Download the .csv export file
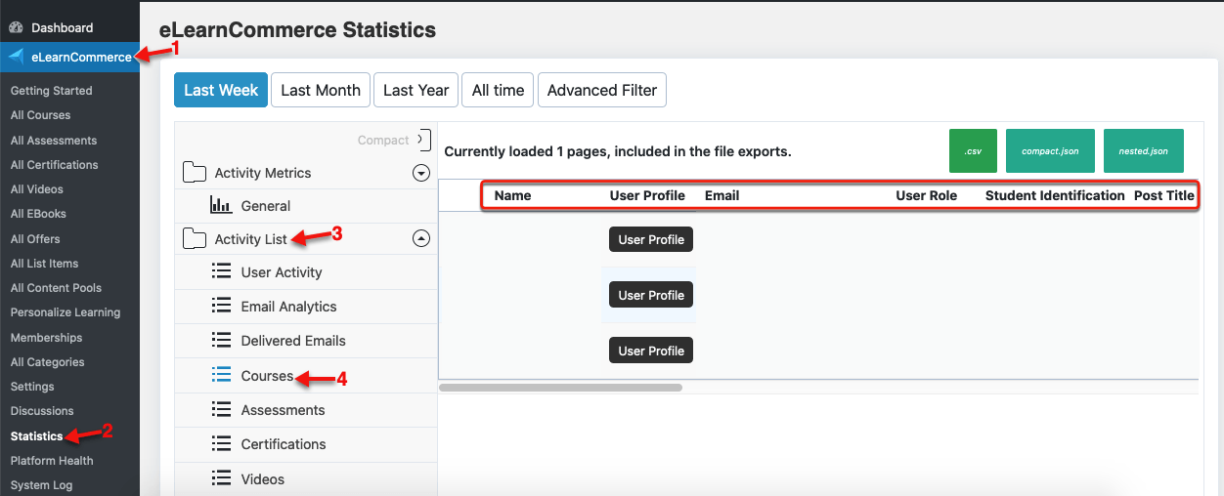The image size is (1224, 496). [x=973, y=150]
